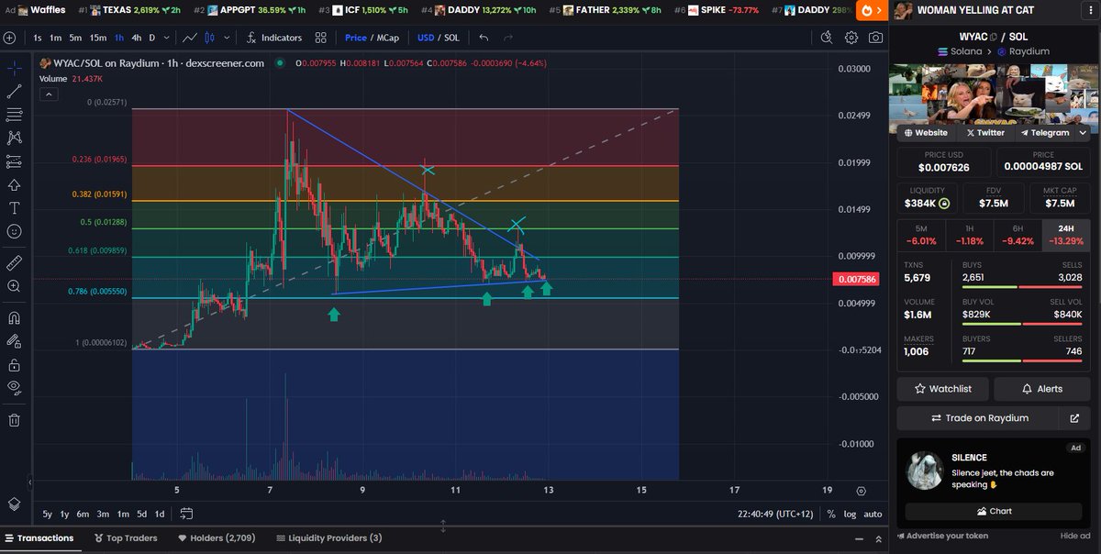Expand the time interval dropdown arrow
This screenshot has width=1101, height=554.
[x=166, y=38]
